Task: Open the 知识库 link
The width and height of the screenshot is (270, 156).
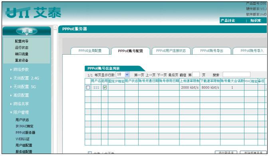Action: 256,21
